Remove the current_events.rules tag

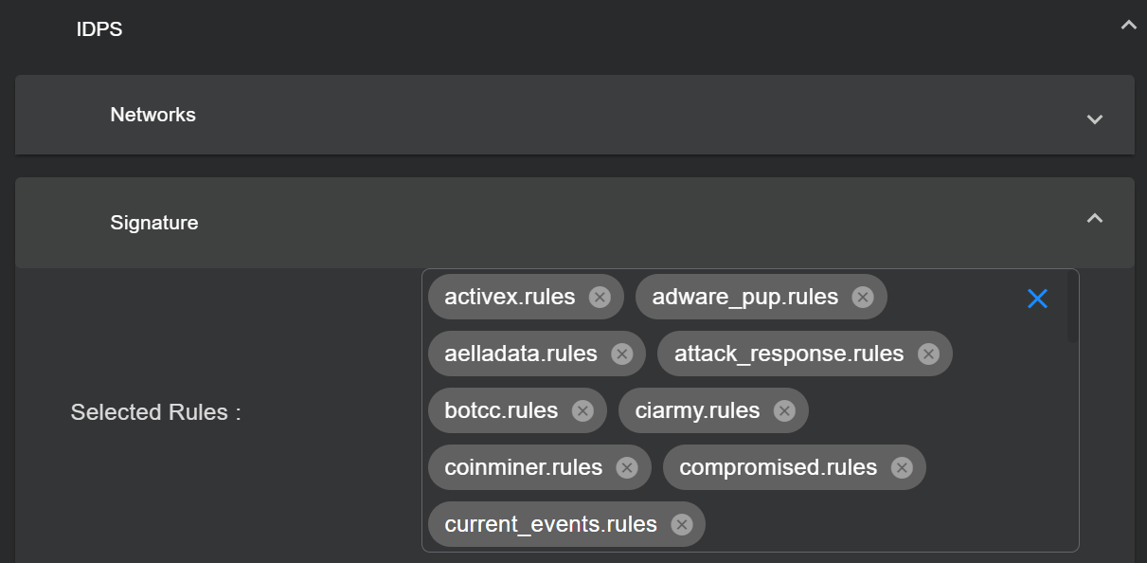click(681, 525)
